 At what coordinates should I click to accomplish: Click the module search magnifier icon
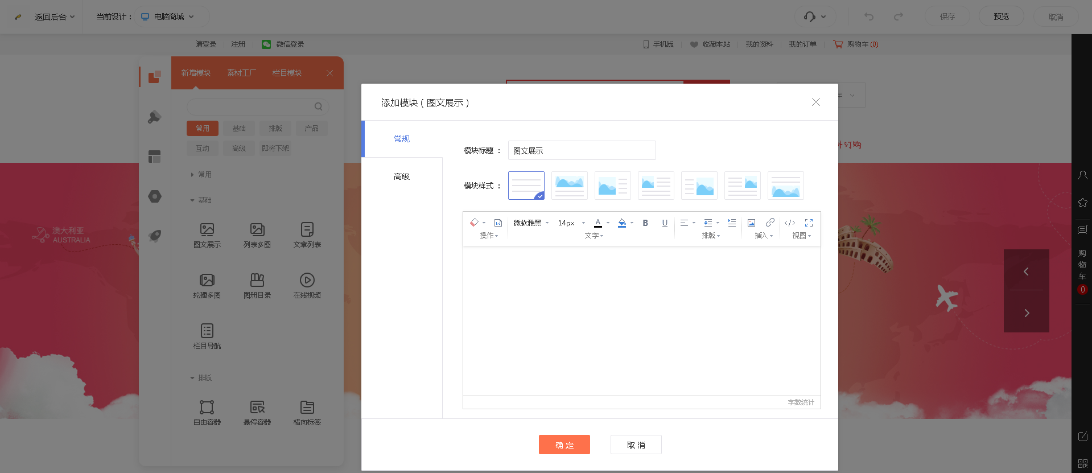coord(318,106)
